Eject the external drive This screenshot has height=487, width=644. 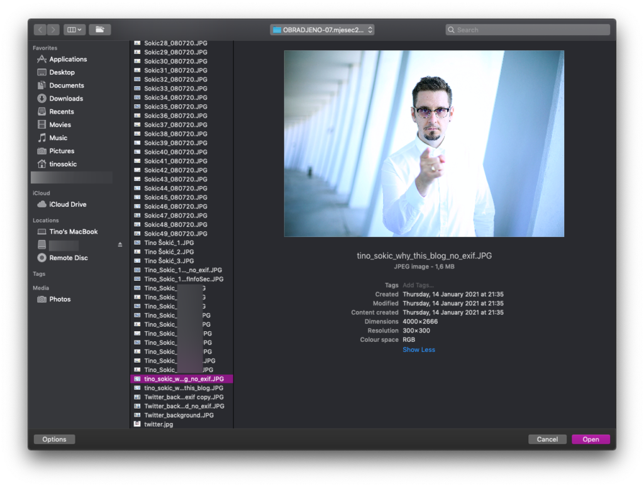pos(120,244)
